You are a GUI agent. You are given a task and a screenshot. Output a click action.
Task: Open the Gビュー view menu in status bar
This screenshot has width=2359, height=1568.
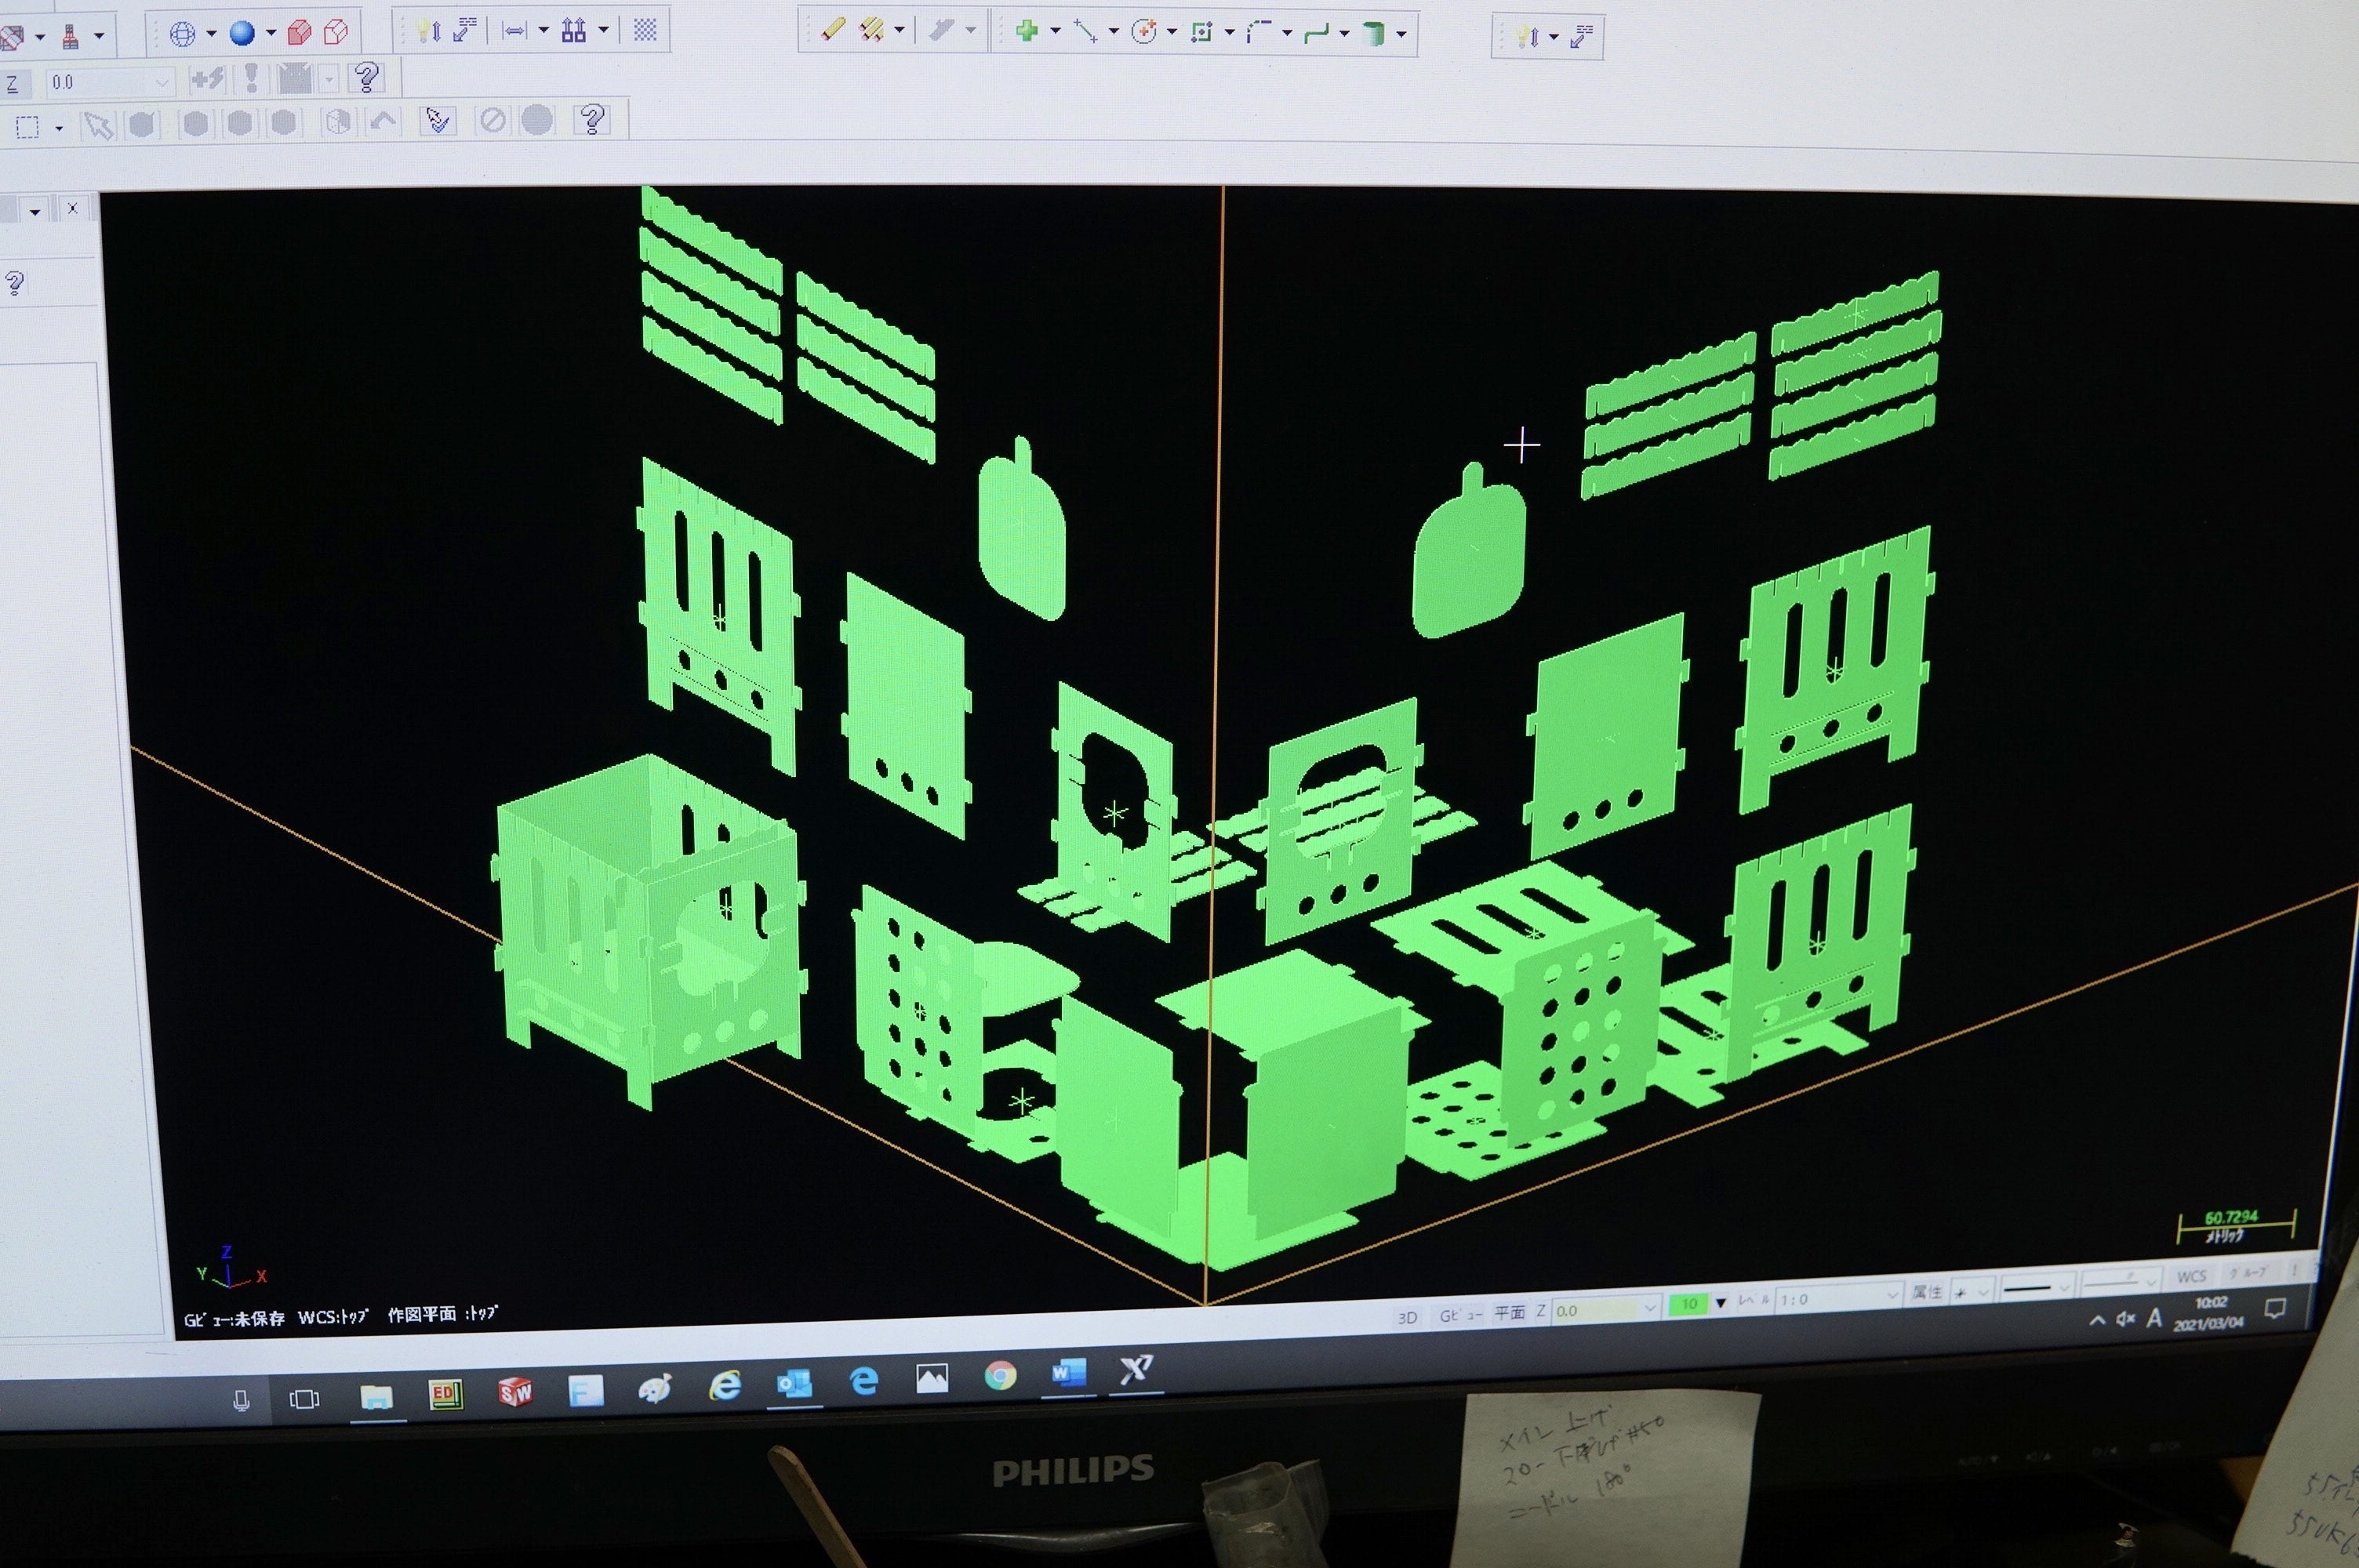click(x=1460, y=1315)
